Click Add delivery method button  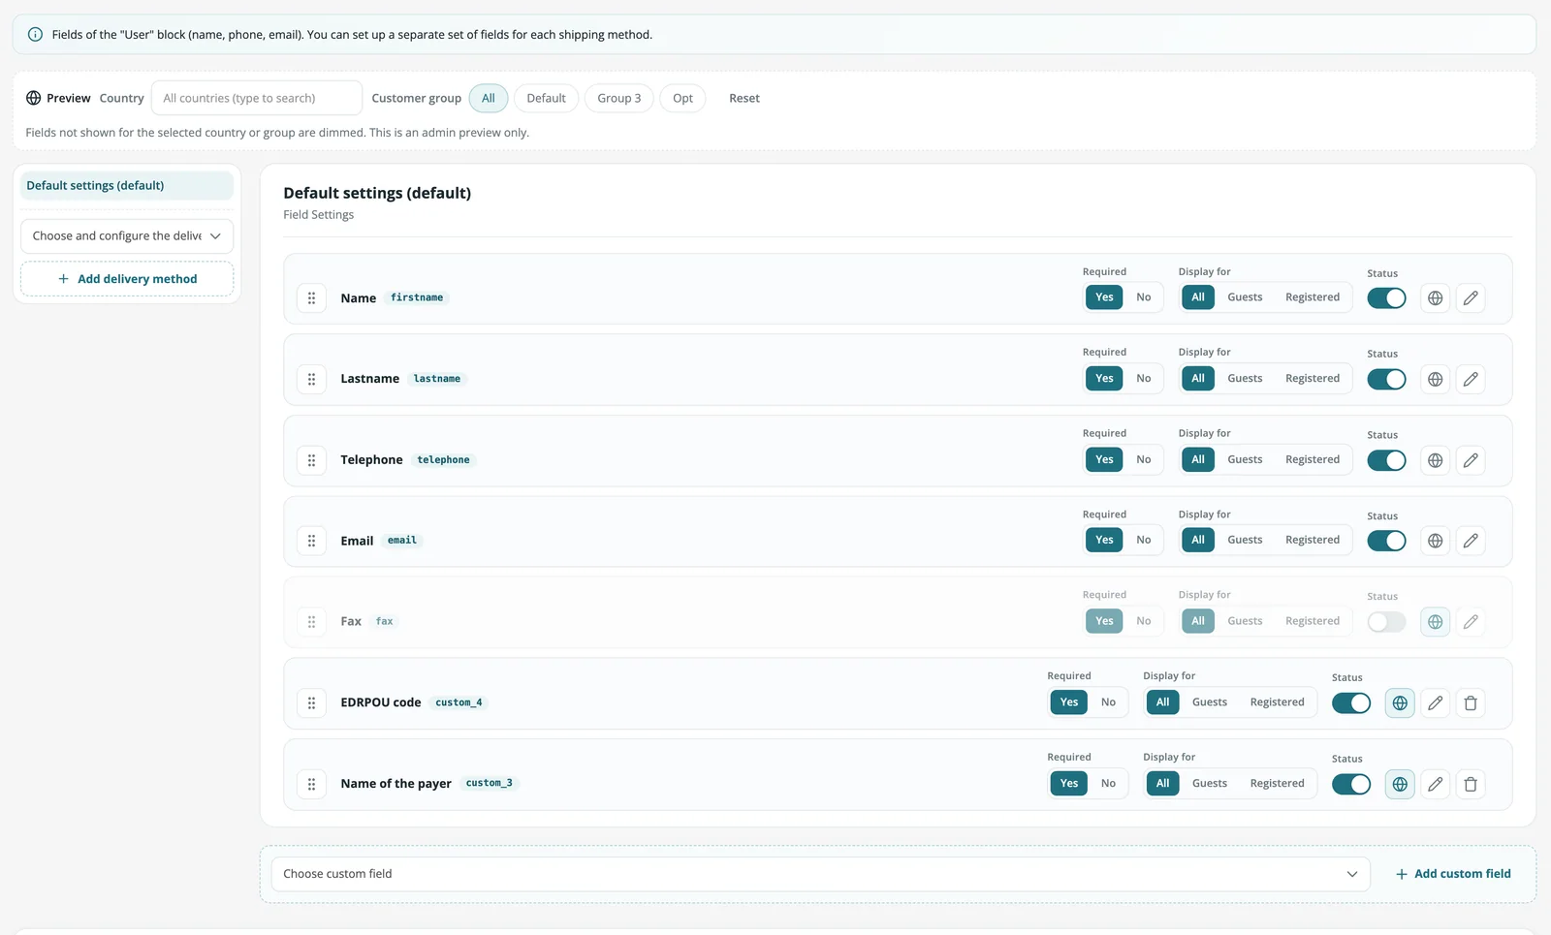pos(127,279)
